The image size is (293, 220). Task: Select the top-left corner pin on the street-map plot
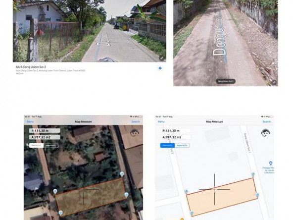pyautogui.click(x=186, y=191)
